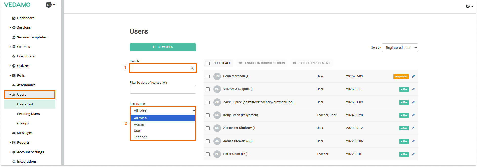Check the Peter Grant row checkbox

coord(208,154)
